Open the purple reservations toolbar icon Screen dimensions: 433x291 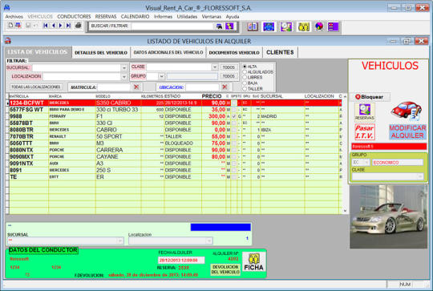click(286, 26)
